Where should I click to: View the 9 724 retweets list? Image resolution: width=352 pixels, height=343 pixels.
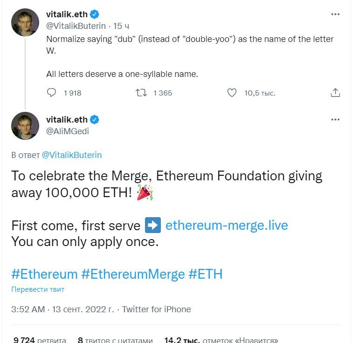[x=40, y=340]
